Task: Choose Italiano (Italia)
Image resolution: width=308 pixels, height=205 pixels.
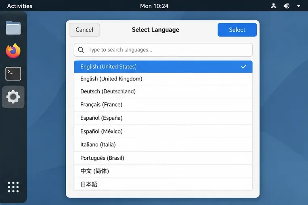Action: pos(163,145)
